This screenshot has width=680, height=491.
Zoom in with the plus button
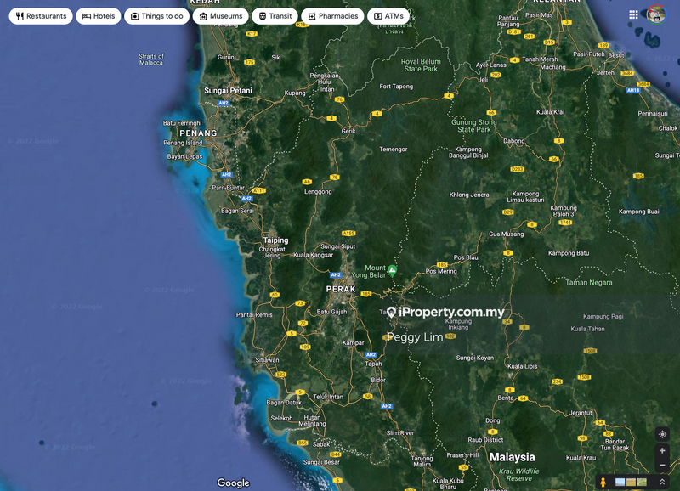tap(662, 451)
